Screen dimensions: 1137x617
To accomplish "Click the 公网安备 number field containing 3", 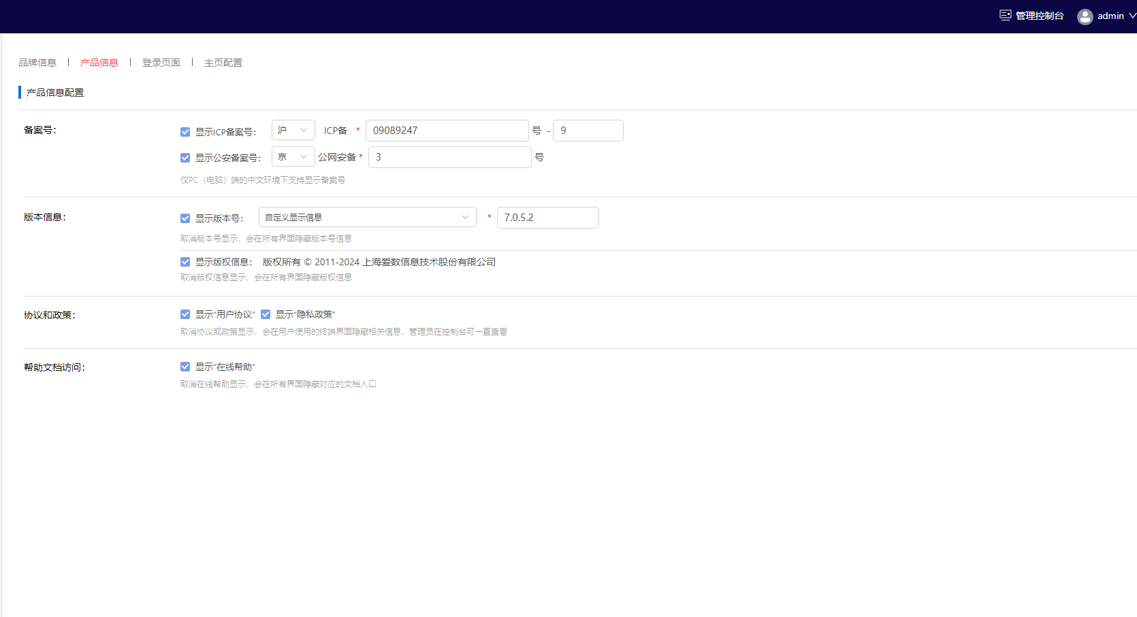I will tap(449, 156).
